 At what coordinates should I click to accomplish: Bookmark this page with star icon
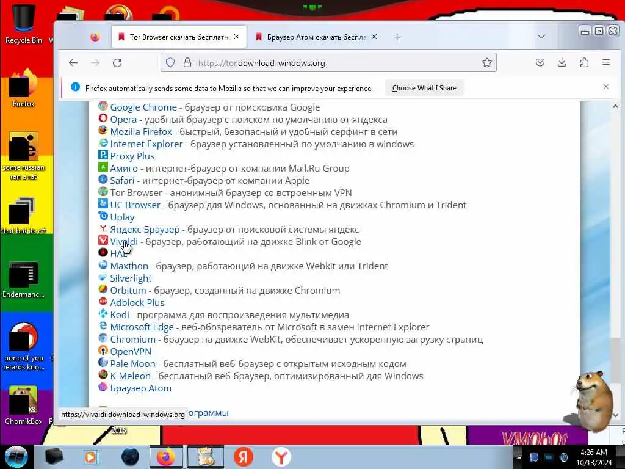click(x=486, y=63)
